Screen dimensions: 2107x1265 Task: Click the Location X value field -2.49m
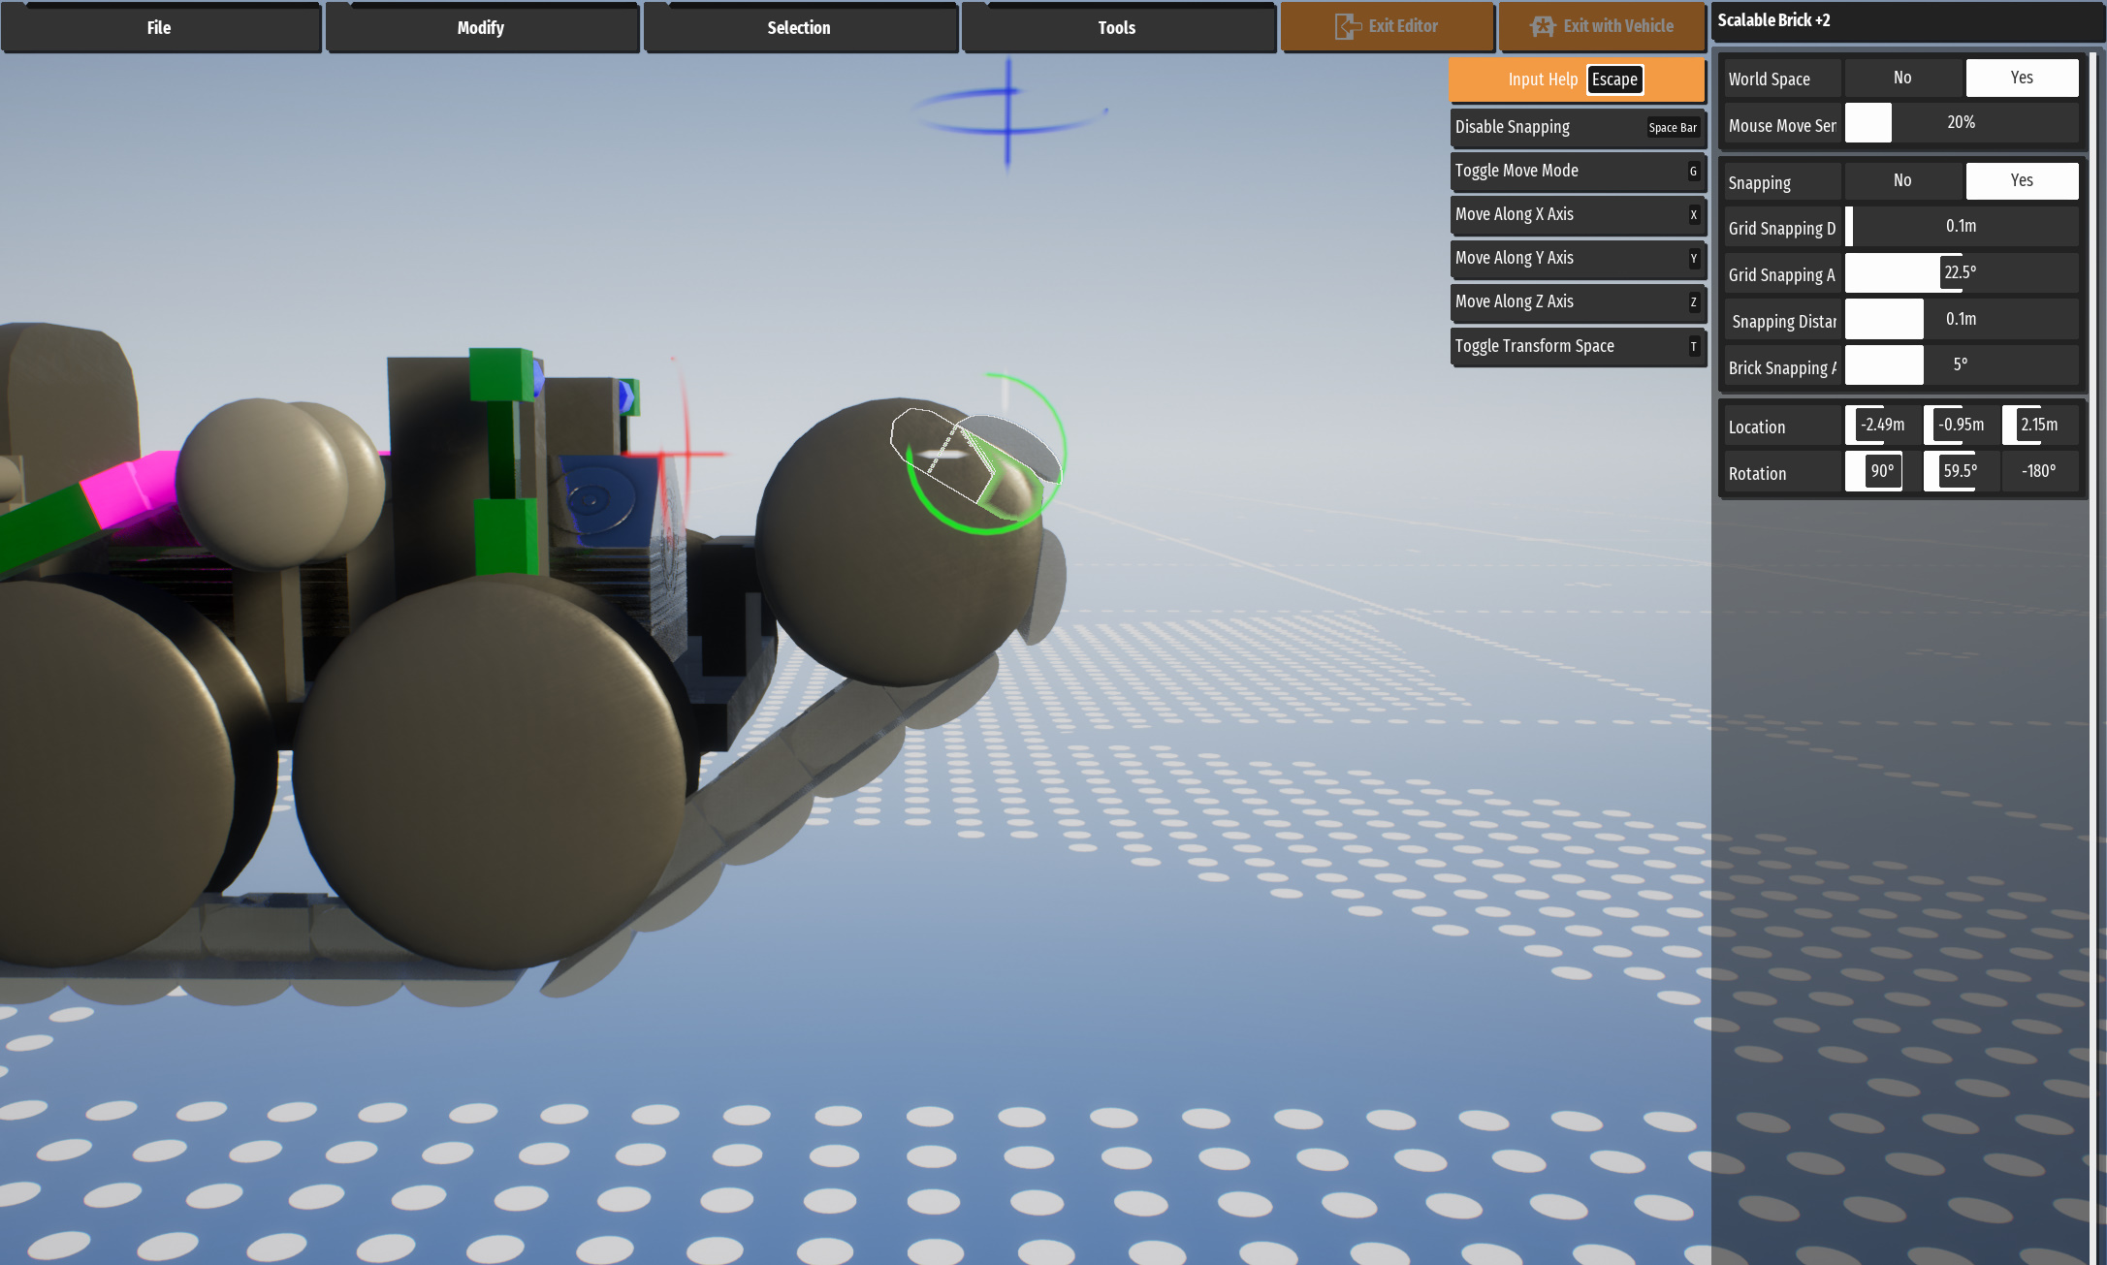click(1882, 425)
